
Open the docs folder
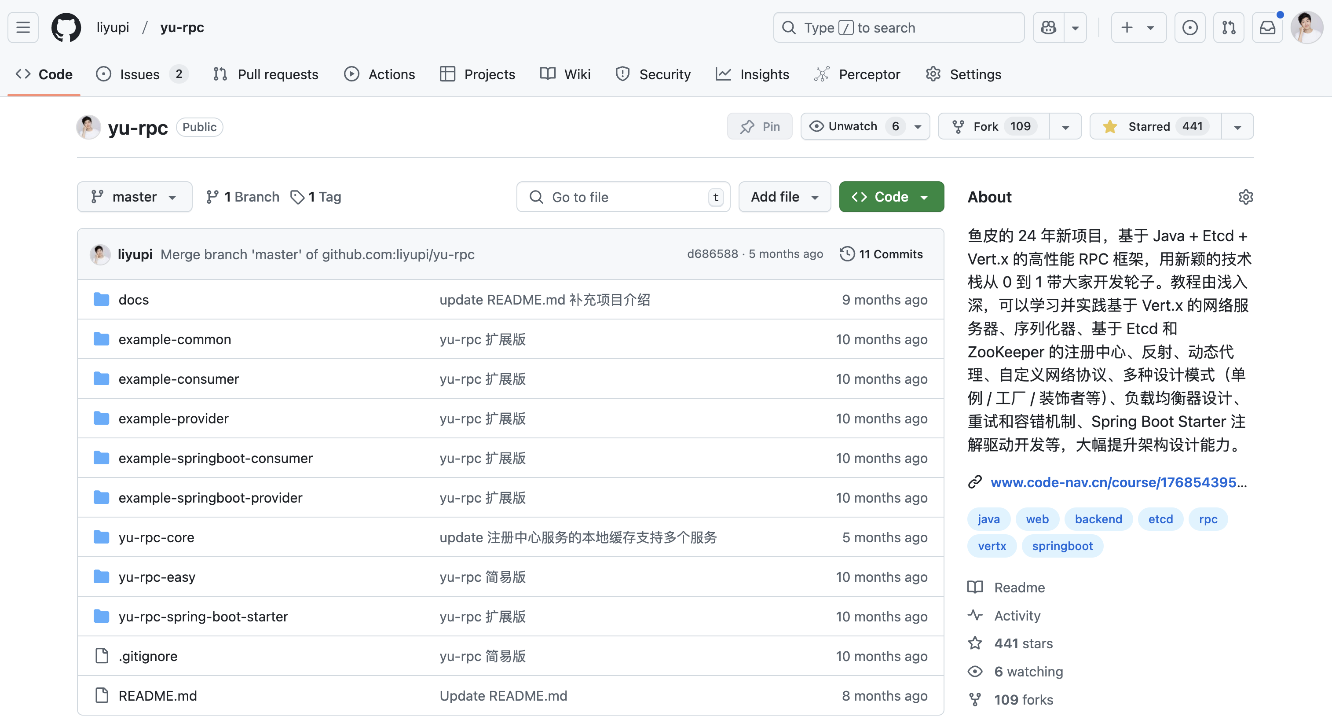tap(133, 299)
